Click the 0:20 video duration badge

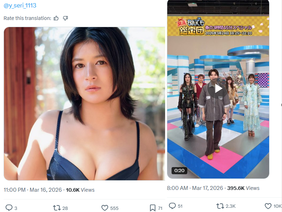point(179,170)
